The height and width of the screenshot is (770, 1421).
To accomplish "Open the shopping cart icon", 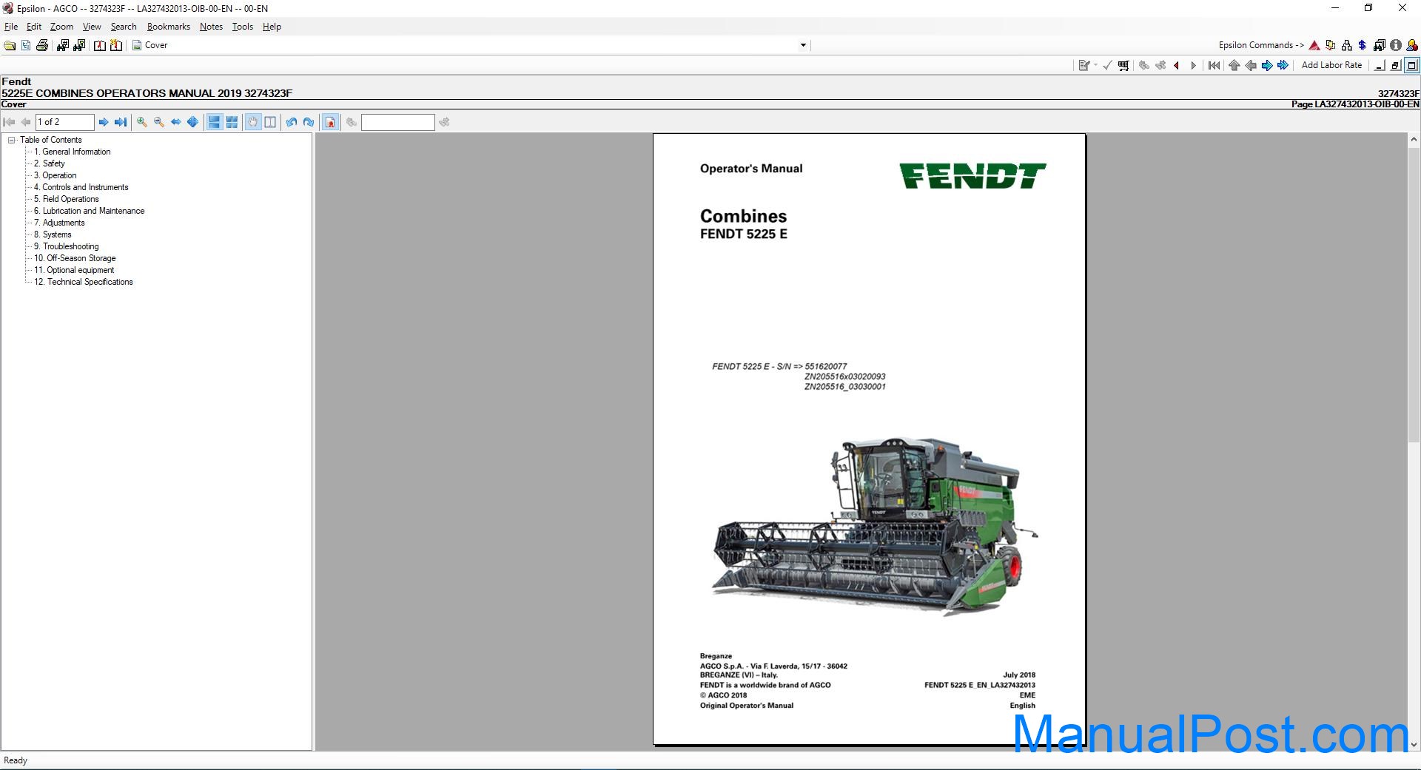I will click(1123, 66).
